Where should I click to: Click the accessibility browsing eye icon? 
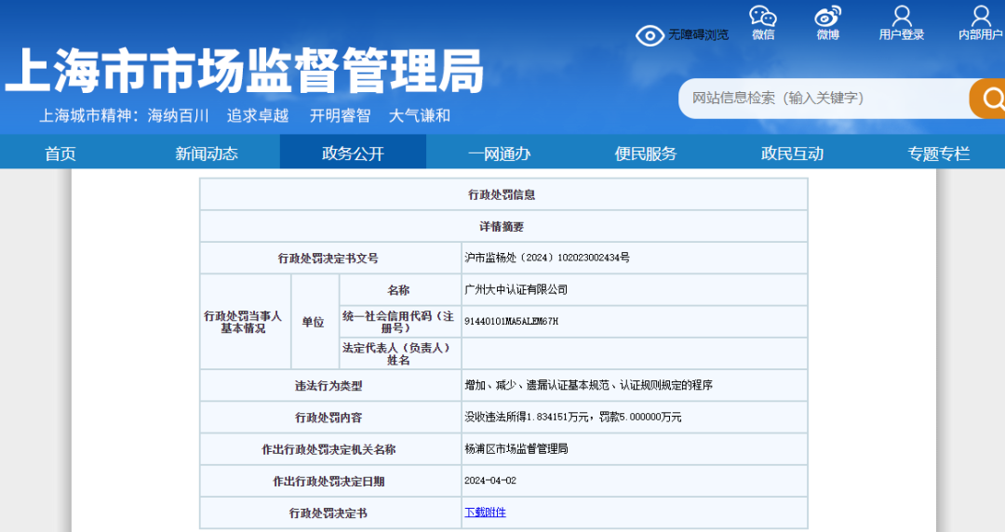coord(650,35)
